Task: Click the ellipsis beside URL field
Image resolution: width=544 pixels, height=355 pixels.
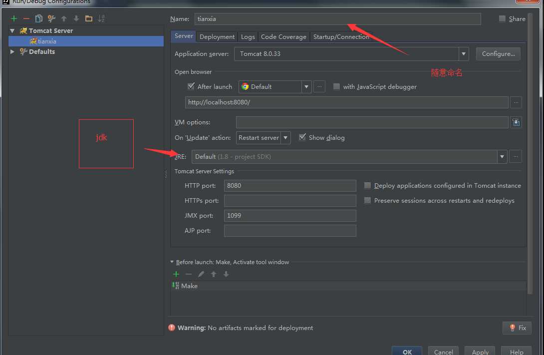Action: click(x=516, y=102)
